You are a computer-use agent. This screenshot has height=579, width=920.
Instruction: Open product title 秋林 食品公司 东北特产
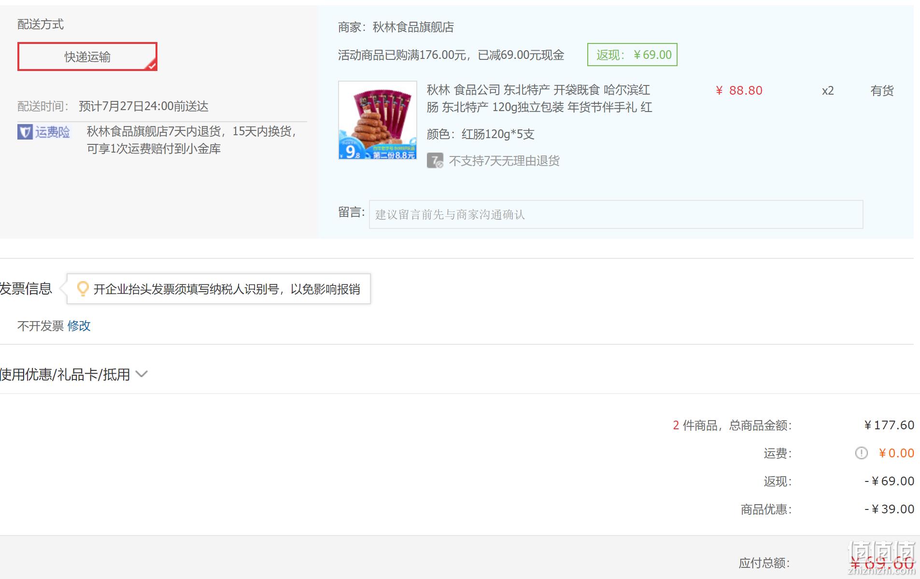(539, 99)
